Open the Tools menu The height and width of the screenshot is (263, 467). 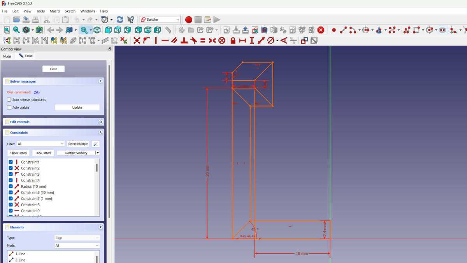40,11
